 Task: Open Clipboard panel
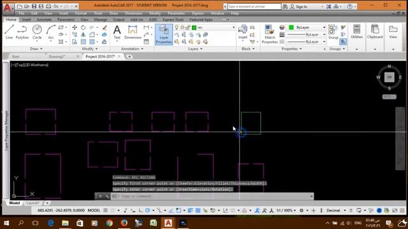[x=375, y=32]
